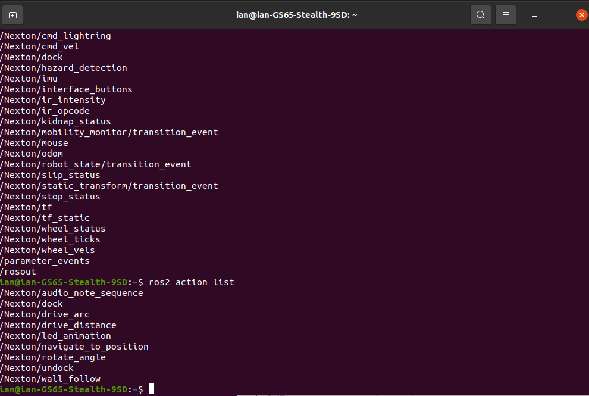This screenshot has height=396, width=589.
Task: Click the /Nexton/mobility_monitor/transition_event line
Action: click(109, 132)
